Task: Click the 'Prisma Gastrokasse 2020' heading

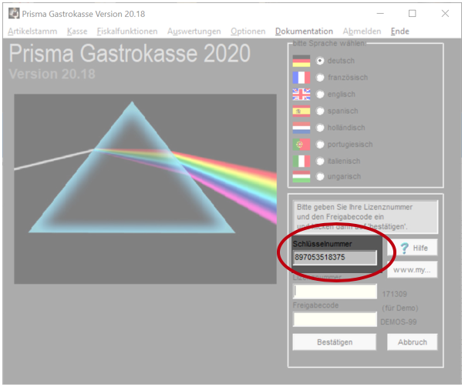Action: [130, 53]
